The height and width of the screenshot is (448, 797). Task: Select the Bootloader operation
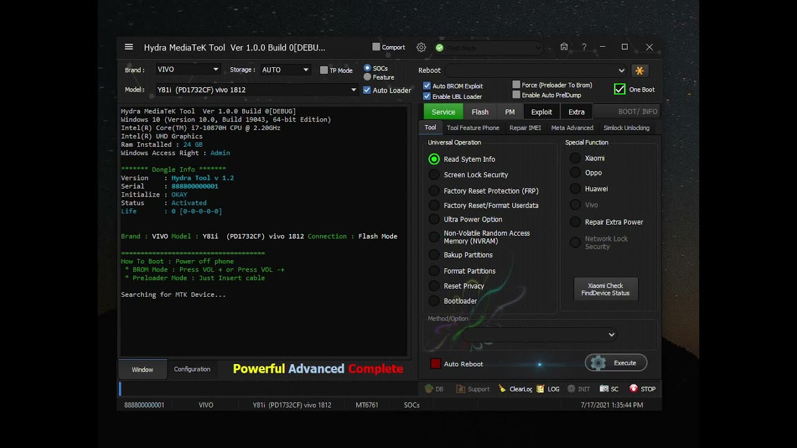pos(434,301)
